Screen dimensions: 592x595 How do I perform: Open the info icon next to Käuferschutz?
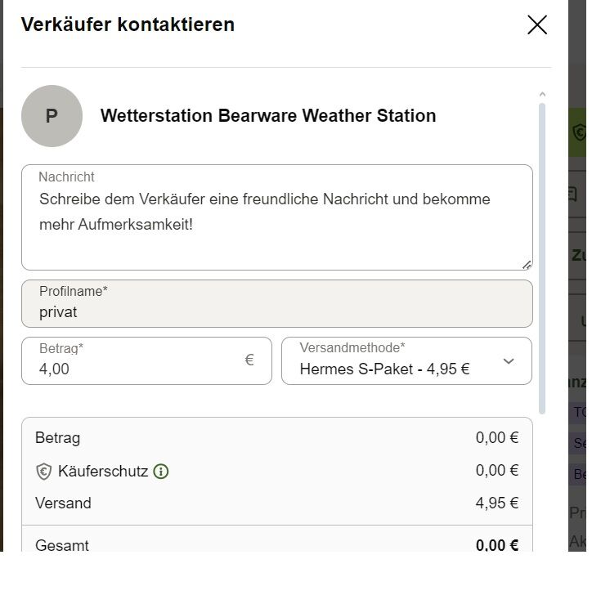(161, 472)
